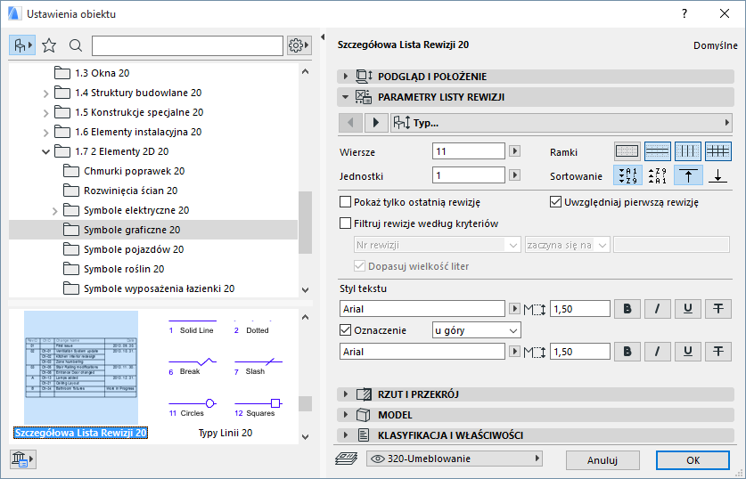This screenshot has height=479, width=746.
Task: Expand the MODEL panel
Action: point(346,414)
